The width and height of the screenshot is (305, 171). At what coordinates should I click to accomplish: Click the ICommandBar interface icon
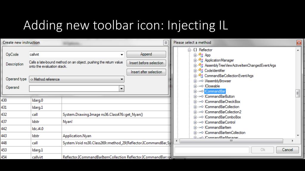(x=201, y=91)
